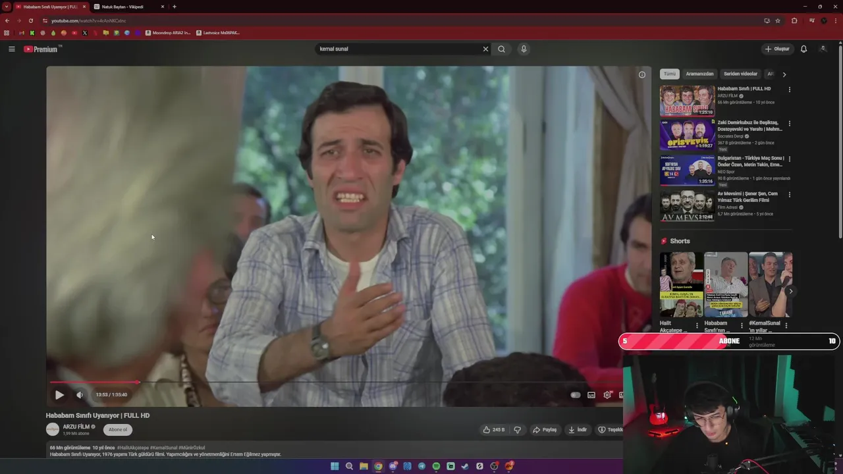The width and height of the screenshot is (843, 474).
Task: Select the Seriden videolar filter chip
Action: coord(740,74)
